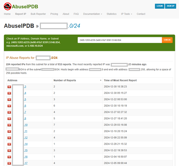
Task: Open the address link ending in .11
Action: coord(26,131)
